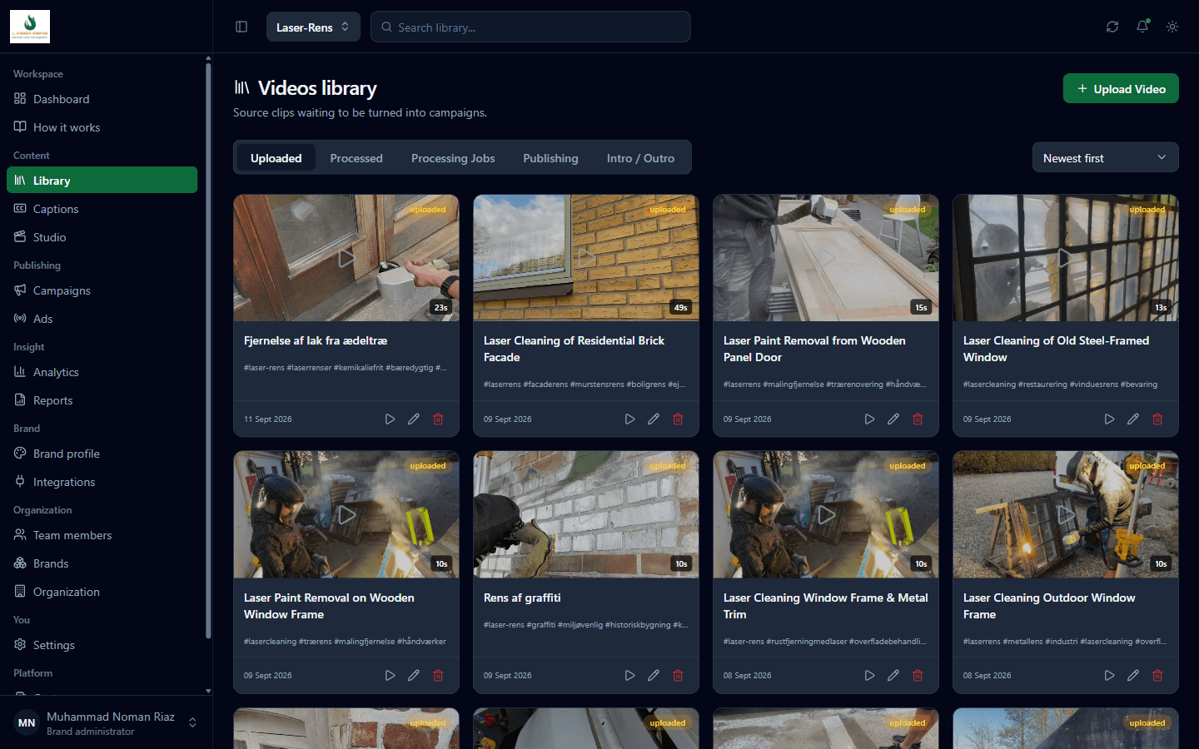Image resolution: width=1199 pixels, height=749 pixels.
Task: Click the sidebar vertical scrollbar
Action: [x=208, y=350]
